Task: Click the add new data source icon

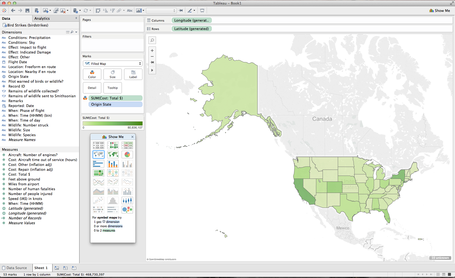Action: tap(37, 11)
